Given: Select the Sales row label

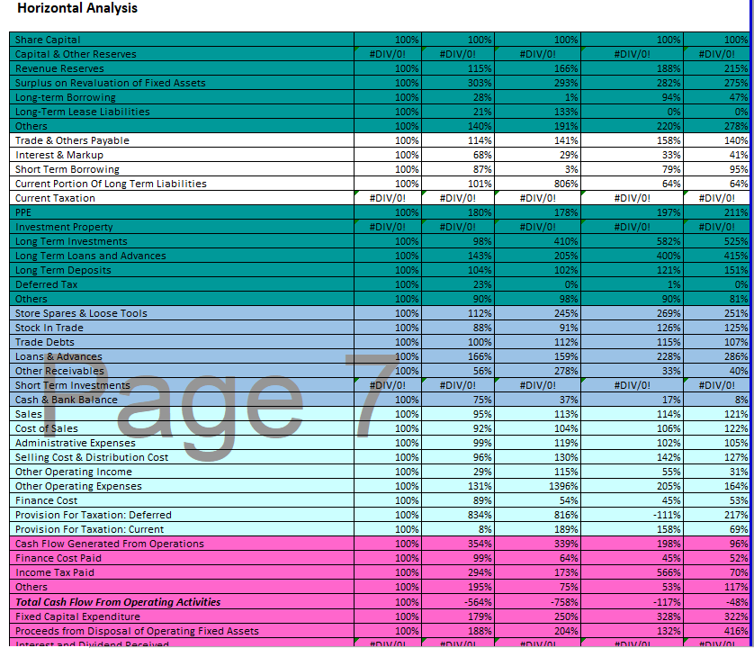Looking at the screenshot, I should coord(31,414).
